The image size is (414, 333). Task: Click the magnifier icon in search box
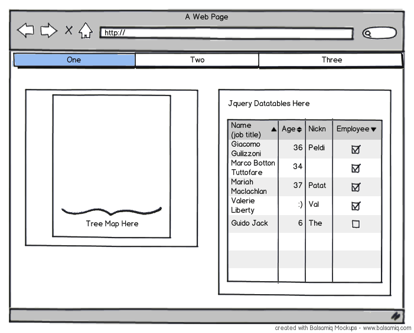tap(367, 34)
